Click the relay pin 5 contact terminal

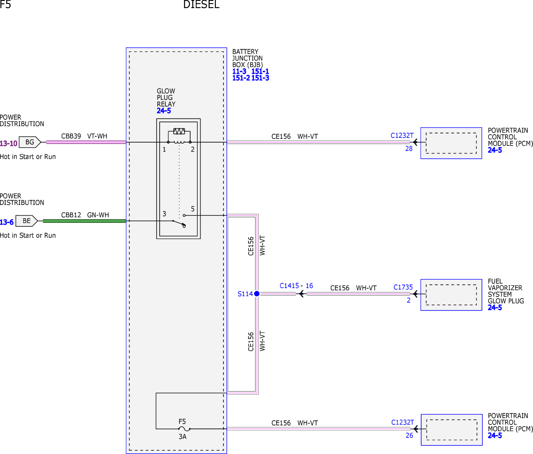pyautogui.click(x=184, y=215)
